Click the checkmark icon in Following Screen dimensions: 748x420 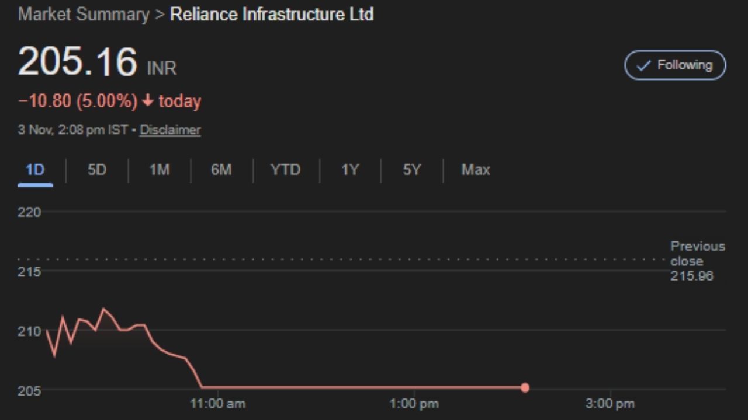click(643, 65)
